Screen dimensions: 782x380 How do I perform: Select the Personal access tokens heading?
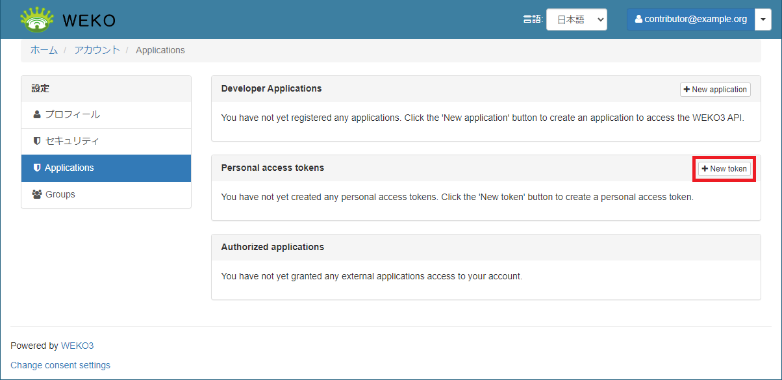point(272,168)
